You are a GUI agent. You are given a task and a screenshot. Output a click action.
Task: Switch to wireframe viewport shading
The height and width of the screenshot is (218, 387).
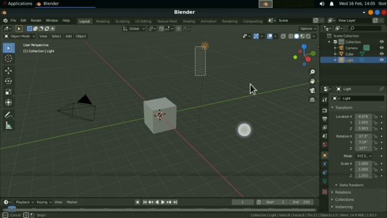point(291,36)
